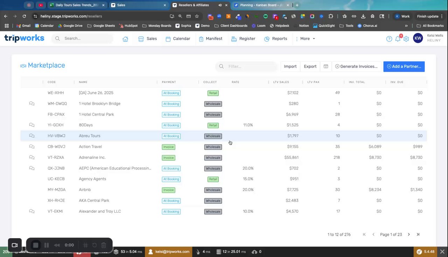Open comments for 80Days row
The height and width of the screenshot is (257, 448).
click(x=32, y=125)
